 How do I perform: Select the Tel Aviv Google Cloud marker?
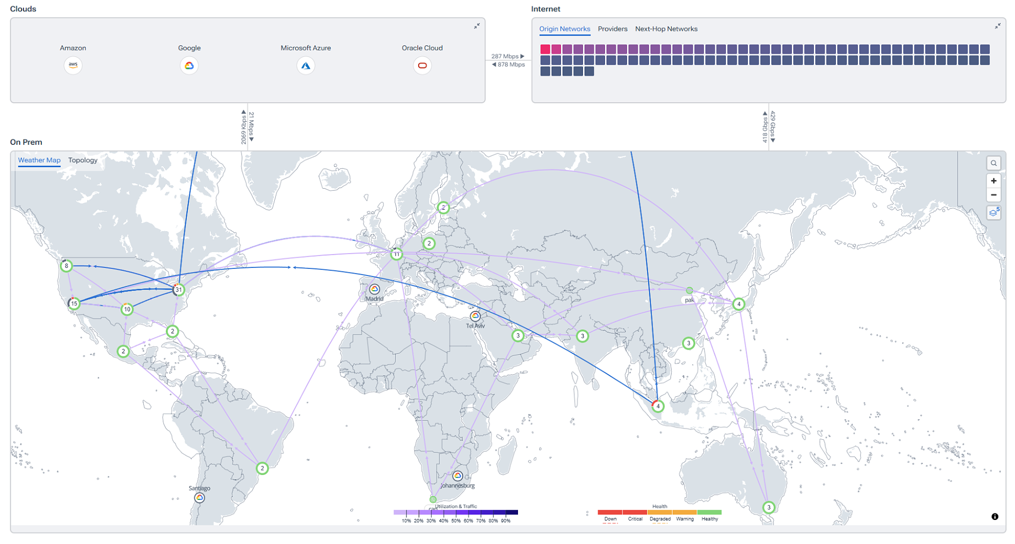click(476, 316)
